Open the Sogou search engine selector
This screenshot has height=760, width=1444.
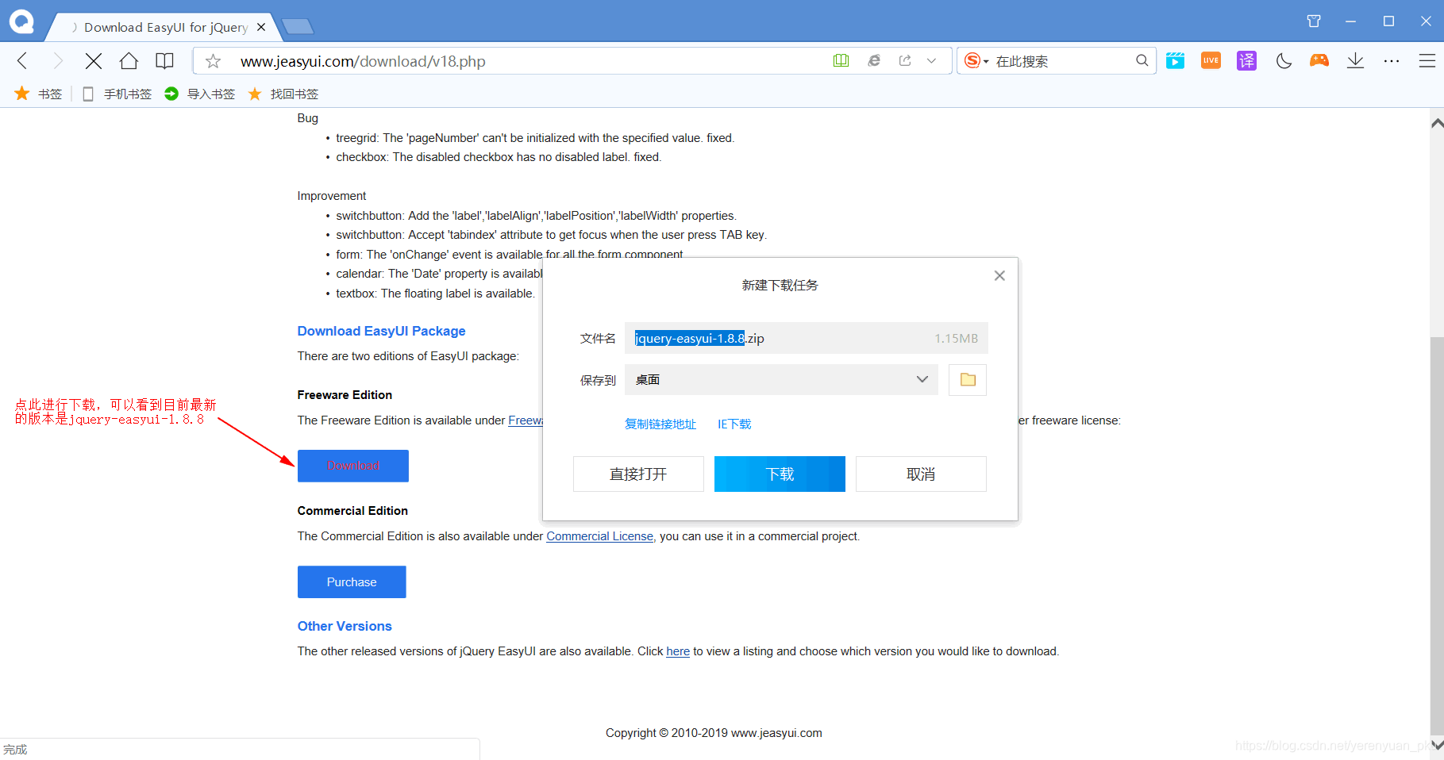[x=976, y=61]
